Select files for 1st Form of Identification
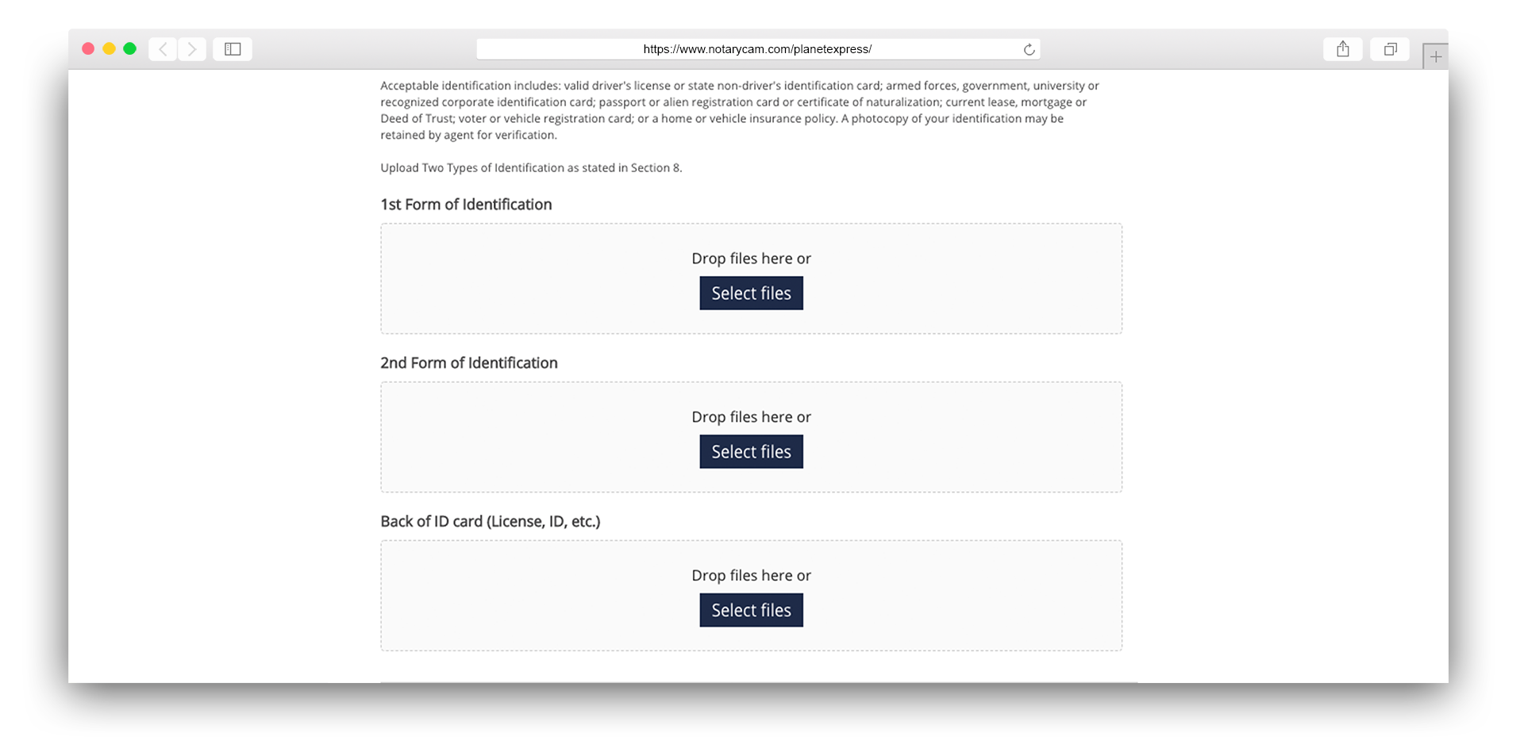1524x737 pixels. pyautogui.click(x=751, y=294)
